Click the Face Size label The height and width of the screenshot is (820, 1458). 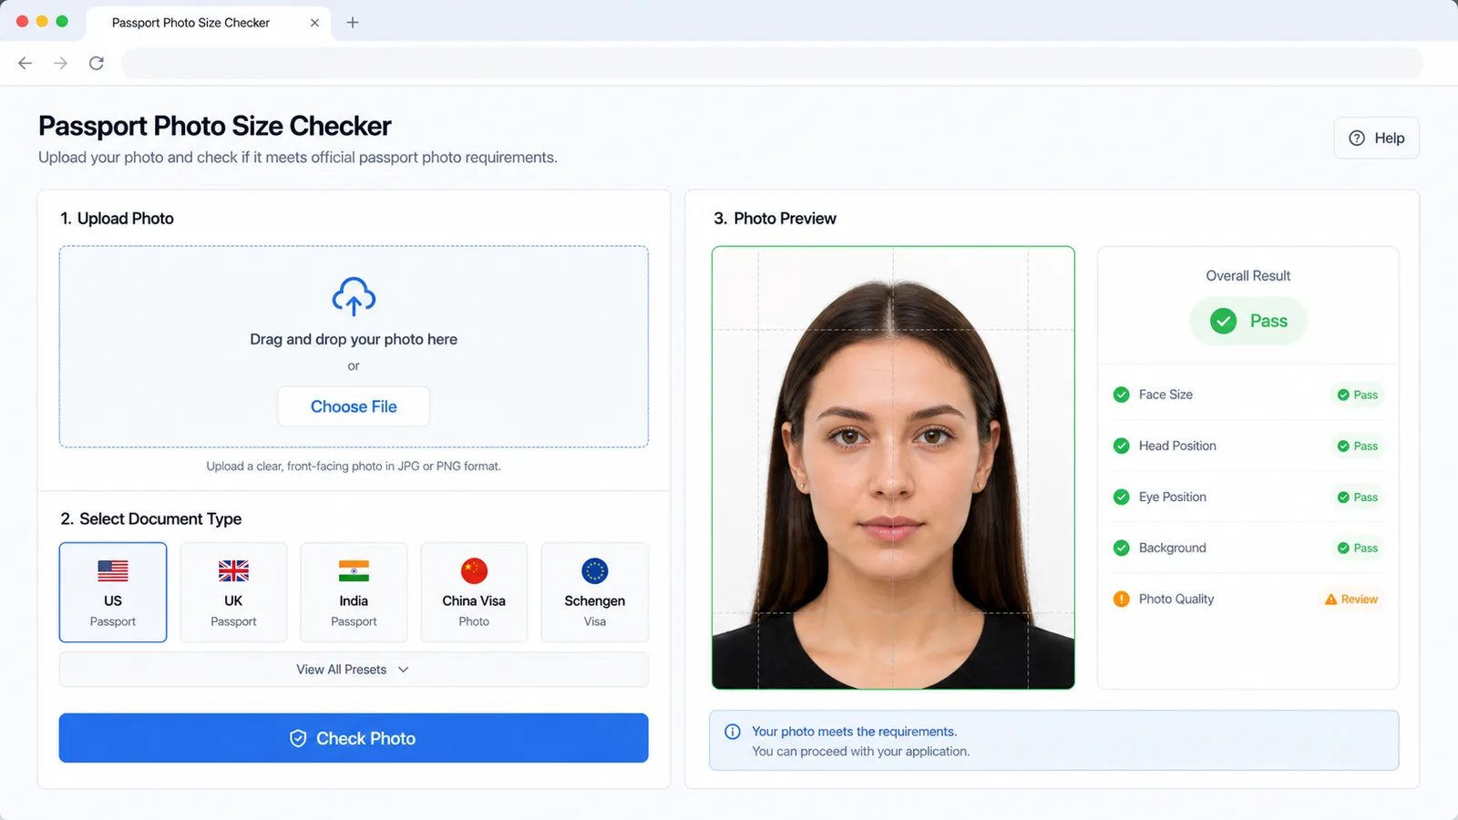[x=1165, y=395]
